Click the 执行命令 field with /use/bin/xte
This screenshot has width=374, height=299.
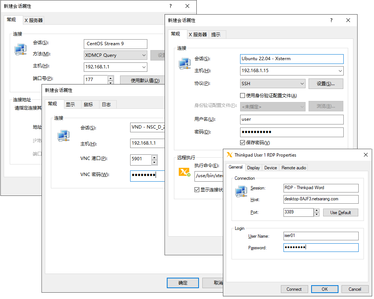pyautogui.click(x=209, y=176)
